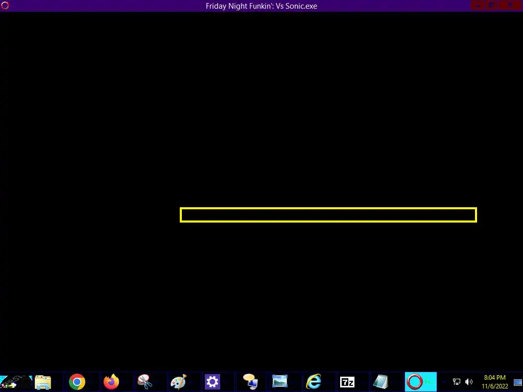
Task: Minimize the Vs Sonic.exe window
Action: [x=478, y=5]
